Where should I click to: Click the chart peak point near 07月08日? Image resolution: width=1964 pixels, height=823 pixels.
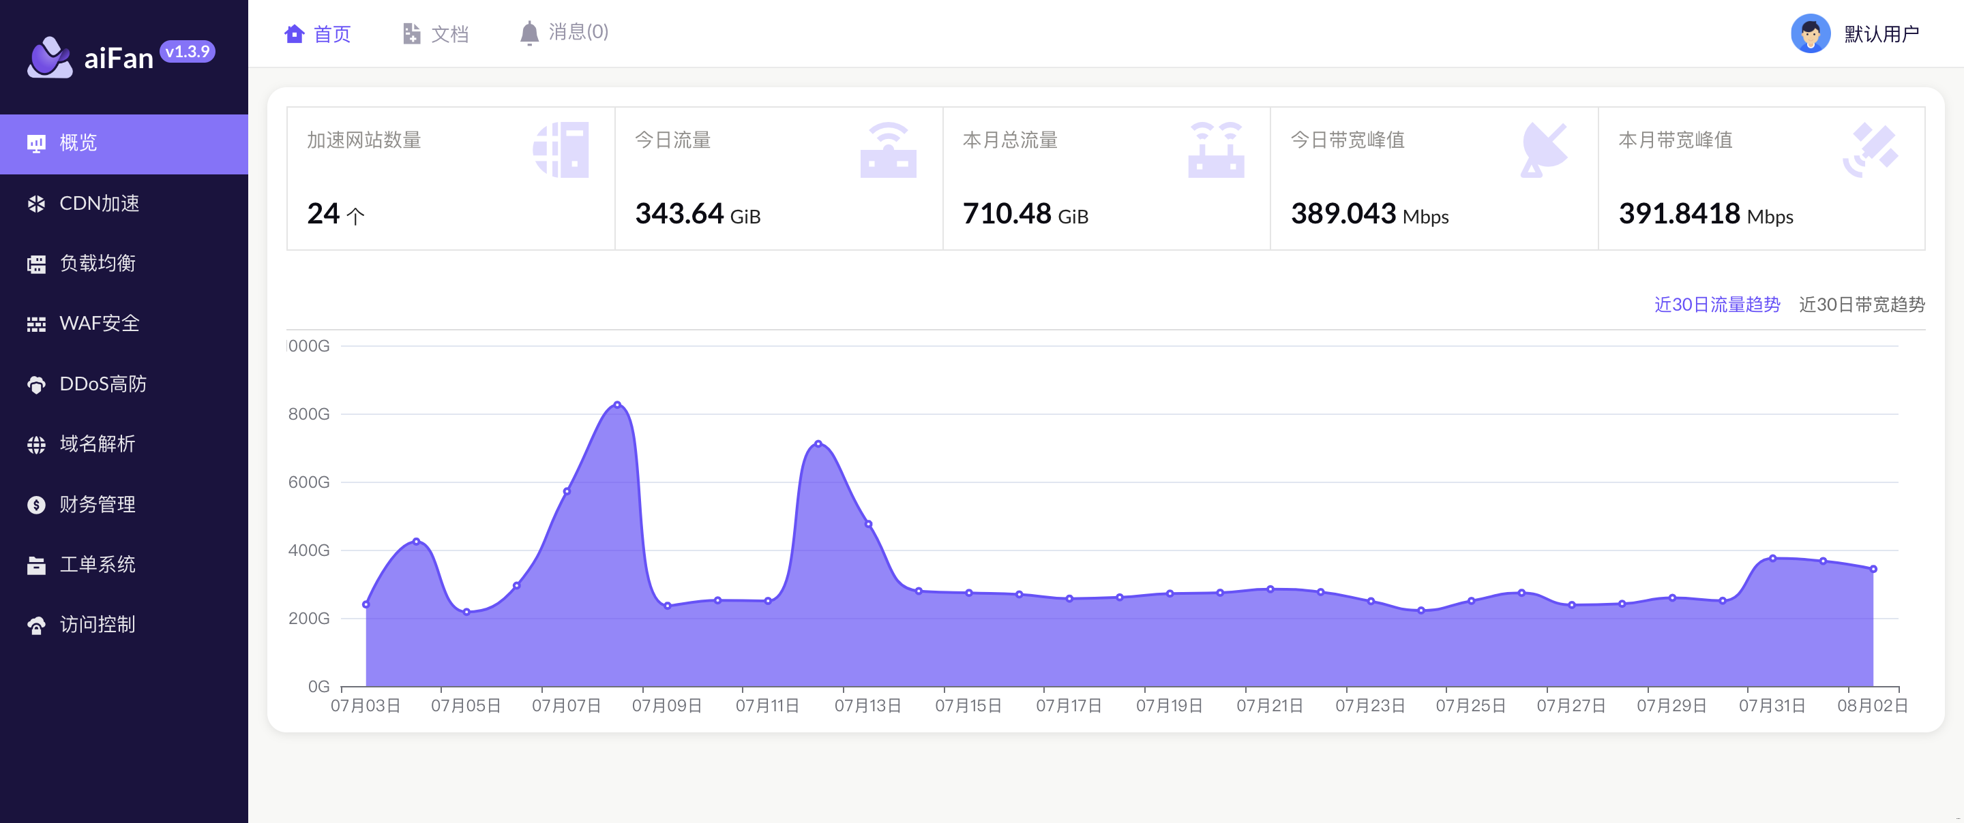tap(616, 405)
